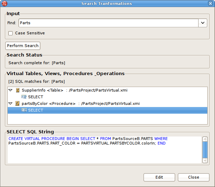Click scroll down arrow in SQL String box
This screenshot has height=187, width=215.
[205, 160]
